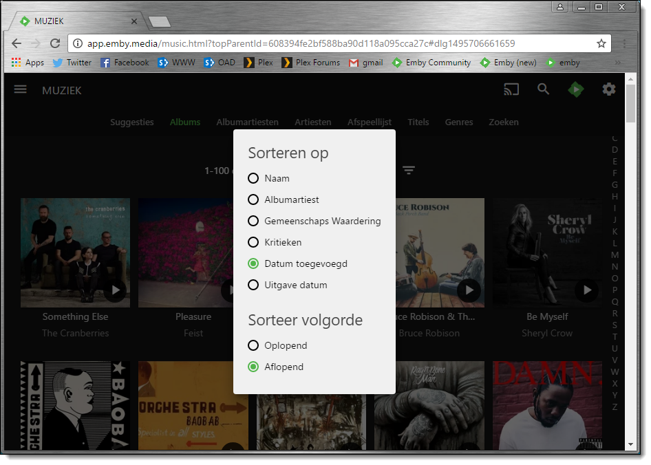The width and height of the screenshot is (651, 465).
Task: Switch to Albums tab
Action: pos(184,122)
